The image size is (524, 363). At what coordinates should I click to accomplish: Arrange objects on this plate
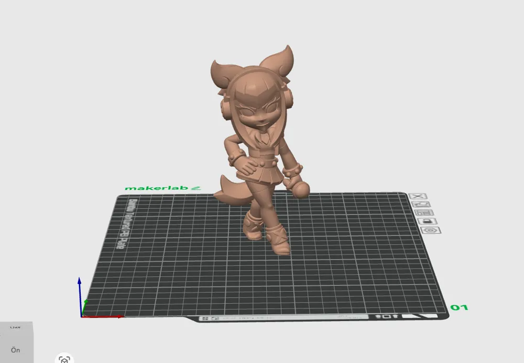click(424, 213)
